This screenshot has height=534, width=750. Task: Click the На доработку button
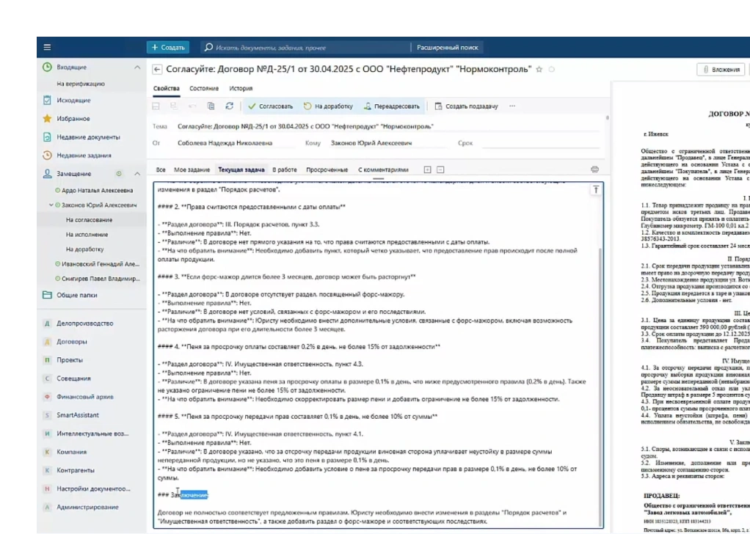328,106
